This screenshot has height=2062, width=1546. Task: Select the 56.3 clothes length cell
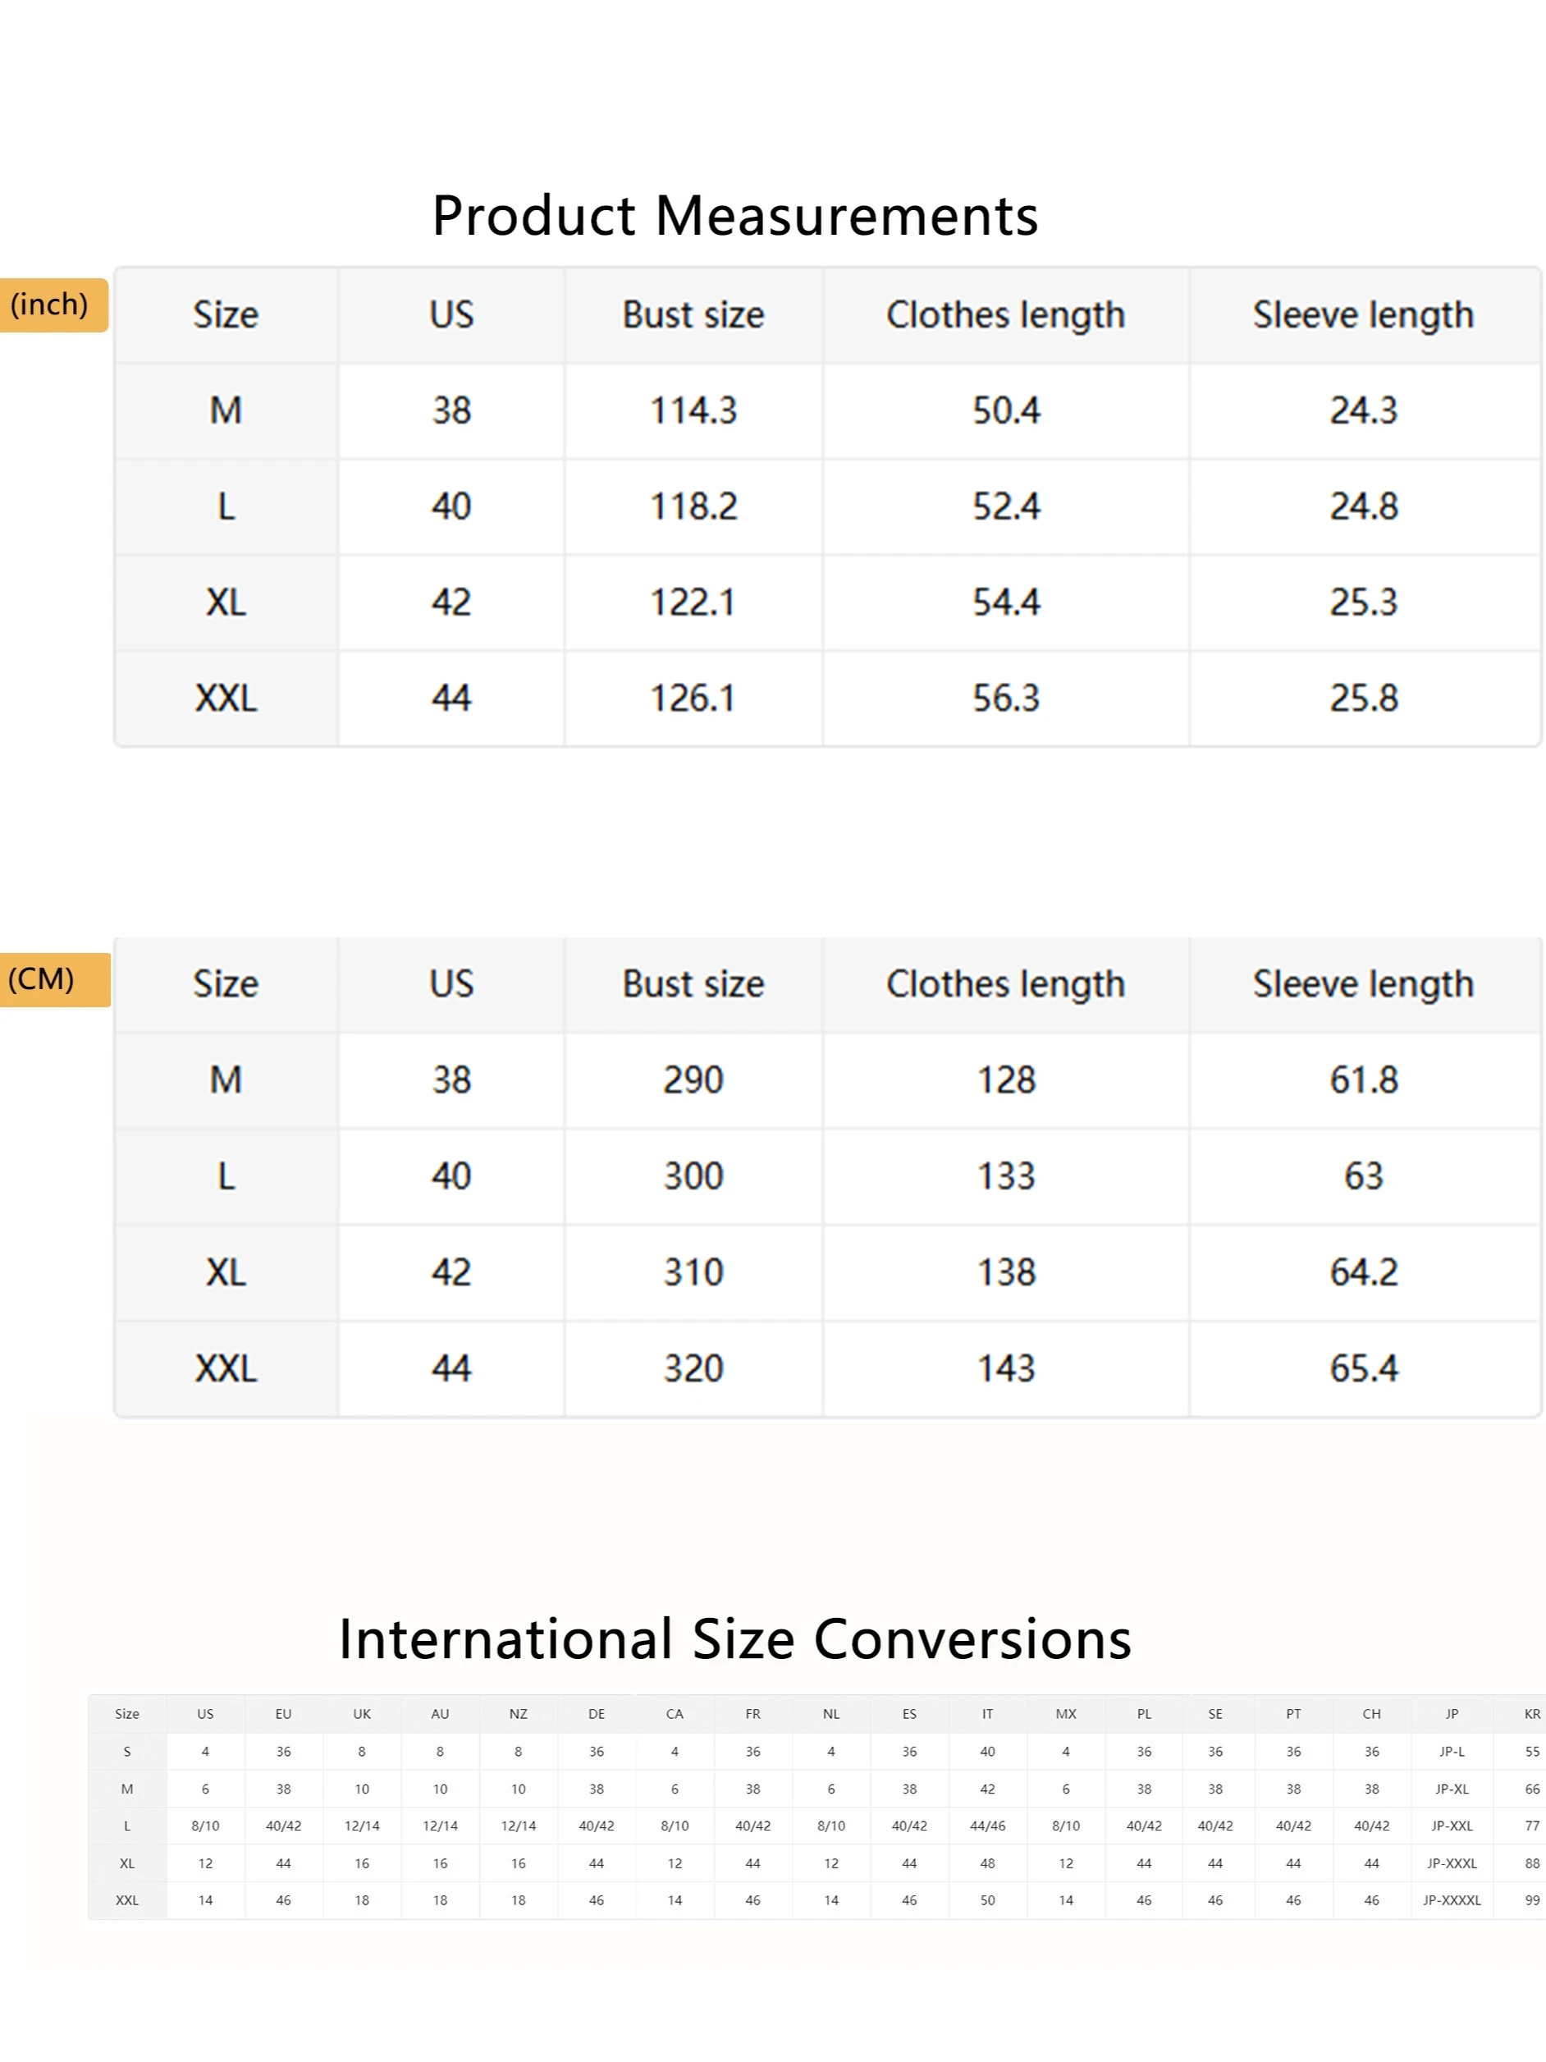tap(1005, 699)
